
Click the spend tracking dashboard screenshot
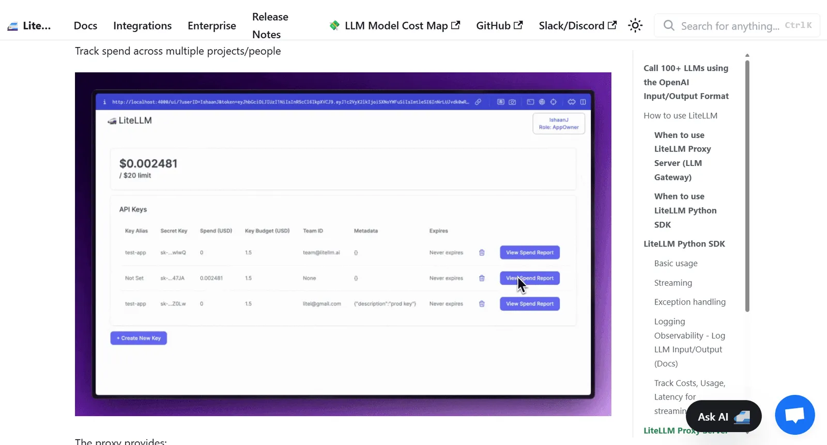(343, 244)
